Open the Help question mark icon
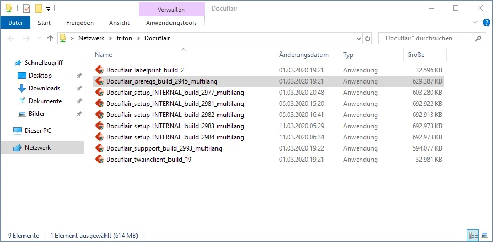Screen dimensions: 493x242 pyautogui.click(x=486, y=23)
